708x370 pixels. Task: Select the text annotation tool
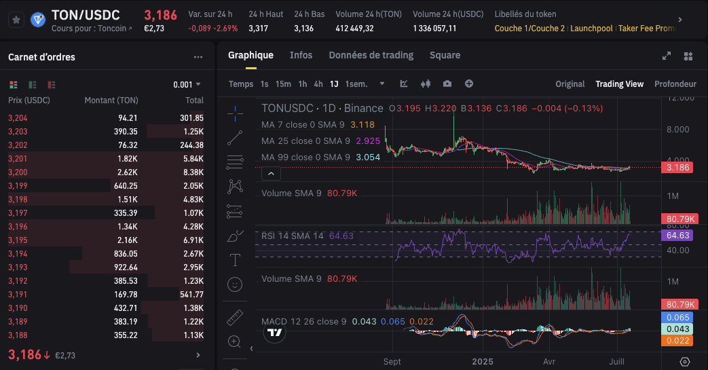point(235,260)
